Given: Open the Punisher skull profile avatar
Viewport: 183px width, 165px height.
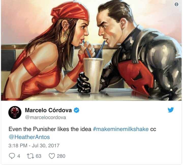Looking at the screenshot, I should [x=15, y=112].
